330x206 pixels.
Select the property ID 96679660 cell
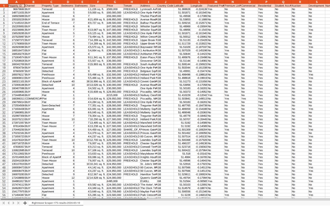[x=16, y=9]
